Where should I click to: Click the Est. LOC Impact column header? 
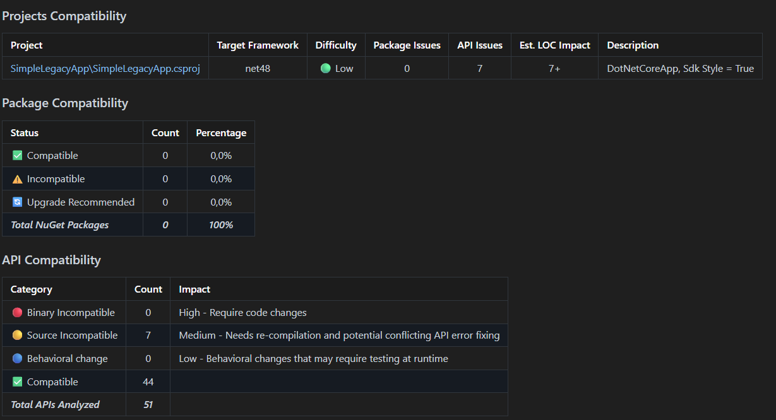[x=555, y=45]
